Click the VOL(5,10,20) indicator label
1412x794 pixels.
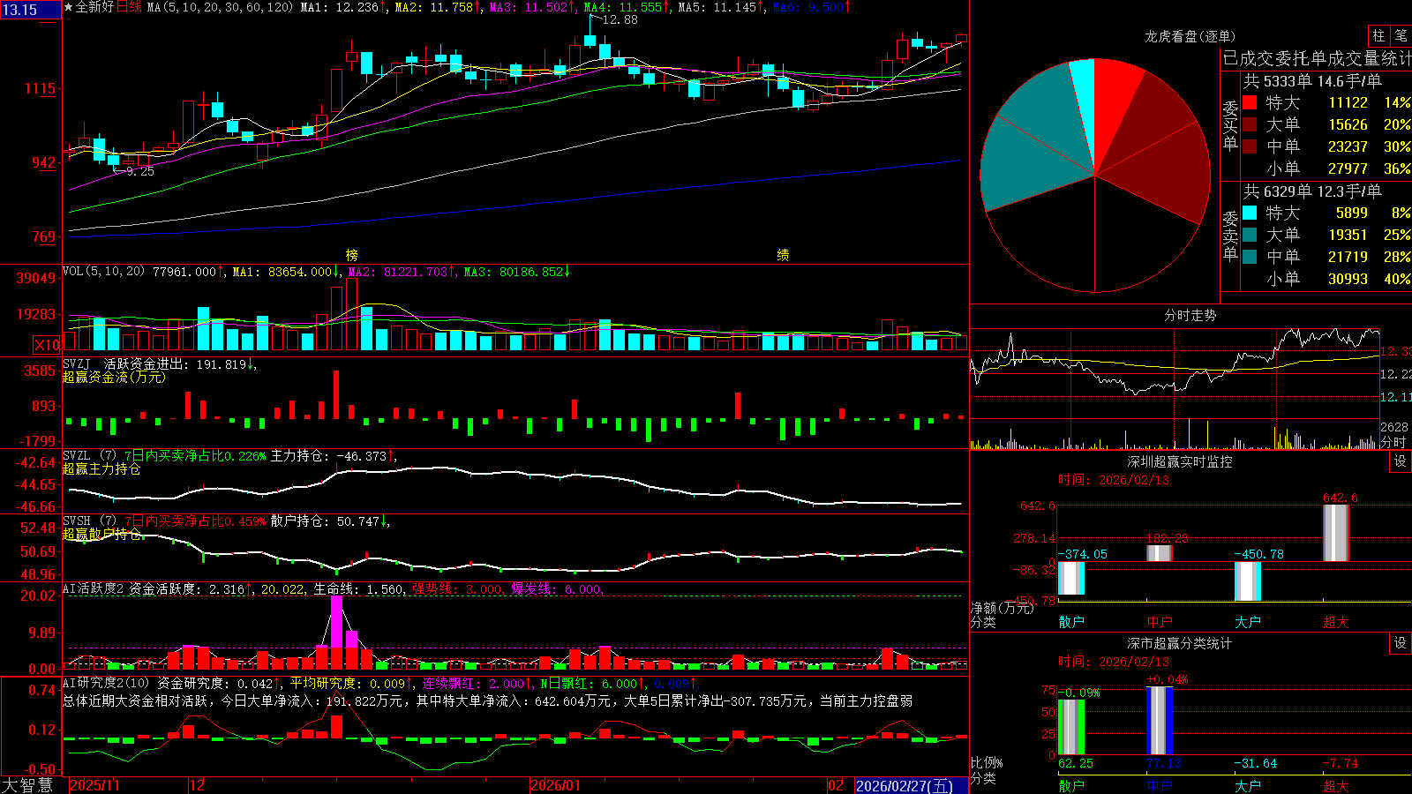coord(104,272)
